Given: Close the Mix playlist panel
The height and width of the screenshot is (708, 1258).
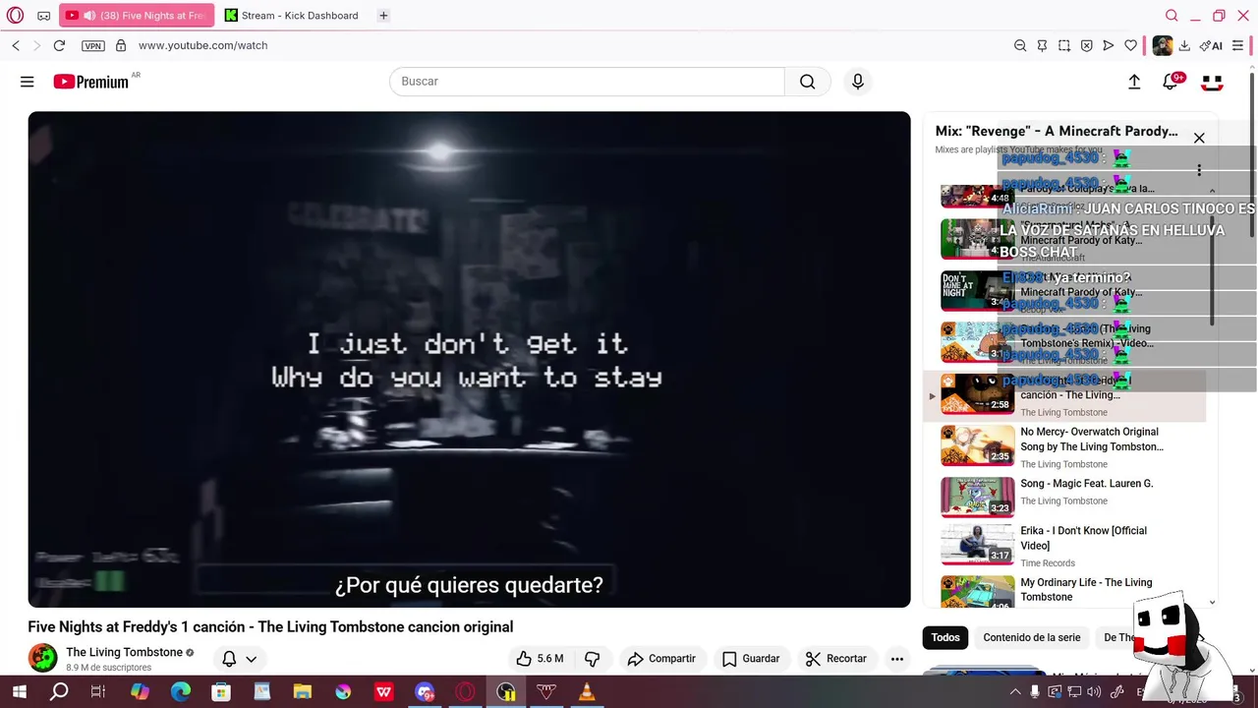Looking at the screenshot, I should 1199,138.
